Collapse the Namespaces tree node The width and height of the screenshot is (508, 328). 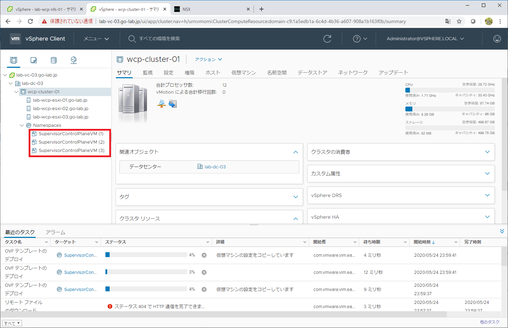coord(22,125)
